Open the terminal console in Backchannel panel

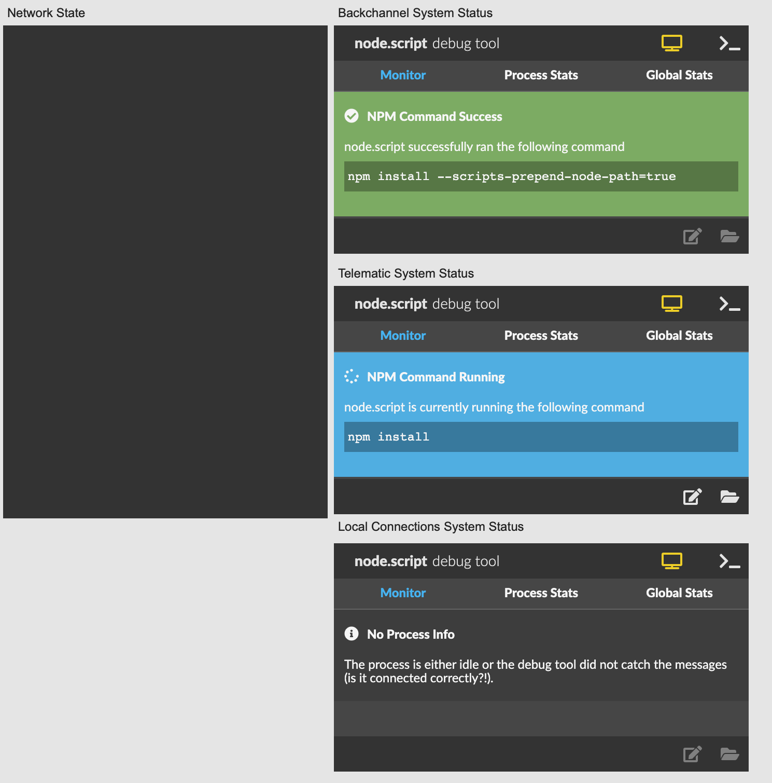tap(729, 44)
